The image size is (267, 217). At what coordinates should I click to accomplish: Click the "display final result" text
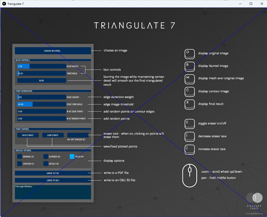pos(211,104)
